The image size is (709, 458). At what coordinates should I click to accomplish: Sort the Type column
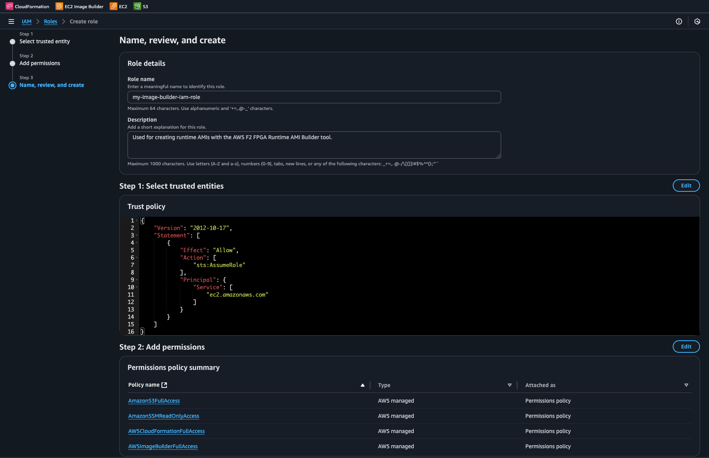509,385
